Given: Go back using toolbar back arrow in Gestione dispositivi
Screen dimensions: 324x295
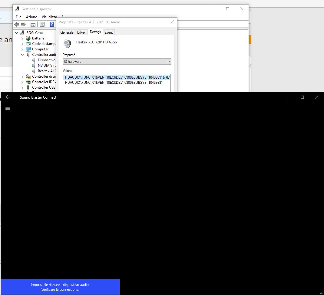Looking at the screenshot, I should pos(17,25).
